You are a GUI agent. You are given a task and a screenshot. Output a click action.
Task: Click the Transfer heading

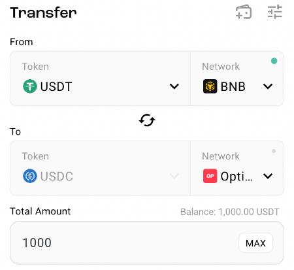click(x=43, y=12)
